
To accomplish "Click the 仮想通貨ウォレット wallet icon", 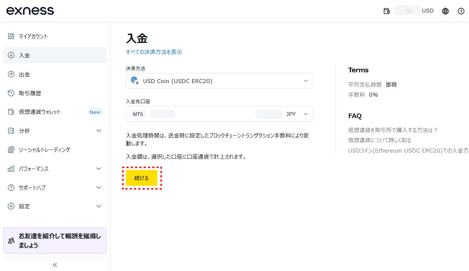I will (x=11, y=112).
